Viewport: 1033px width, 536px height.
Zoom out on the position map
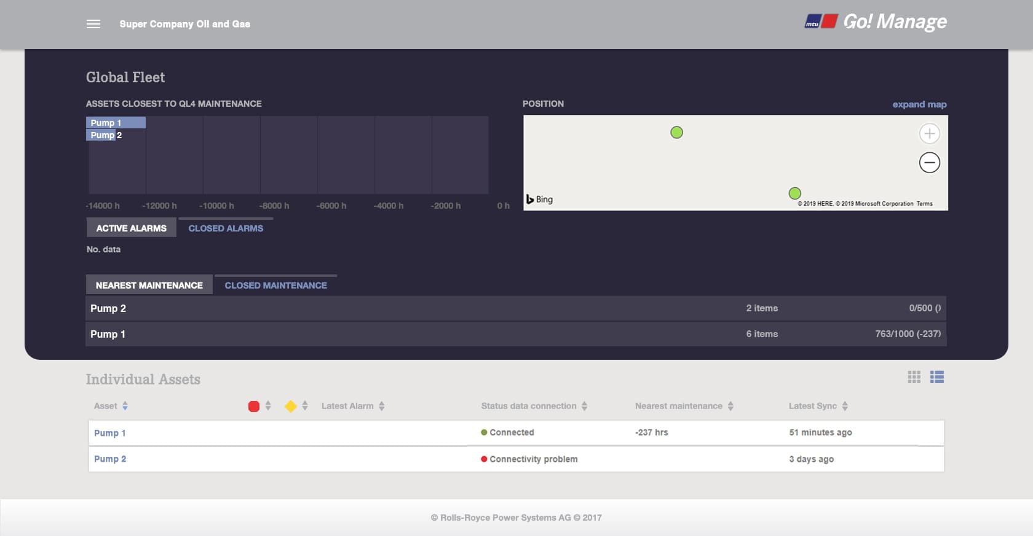tap(929, 163)
